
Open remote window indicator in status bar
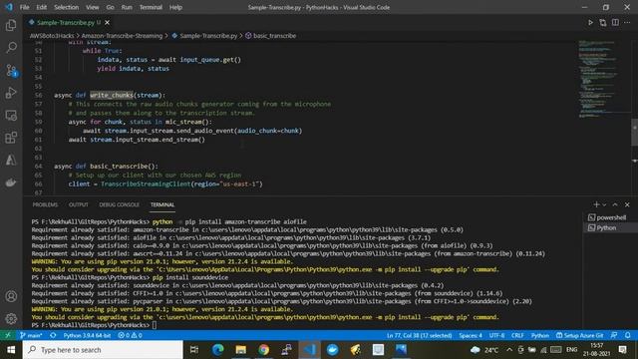[8, 335]
